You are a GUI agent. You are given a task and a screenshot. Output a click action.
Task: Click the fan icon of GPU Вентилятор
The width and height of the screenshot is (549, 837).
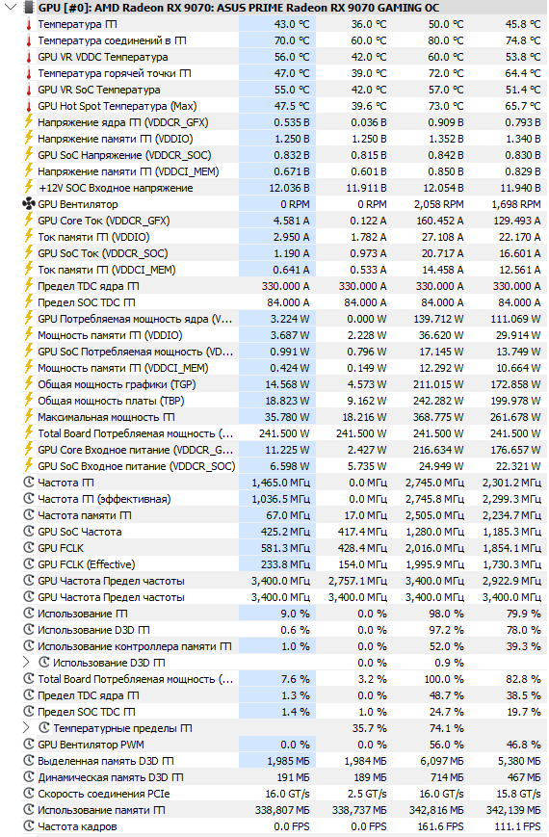pyautogui.click(x=28, y=204)
